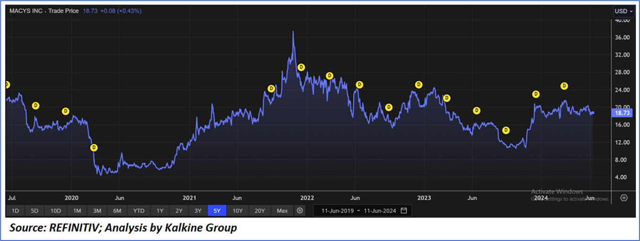Click the 2020 time axis label
This screenshot has height=241, width=640.
point(71,198)
